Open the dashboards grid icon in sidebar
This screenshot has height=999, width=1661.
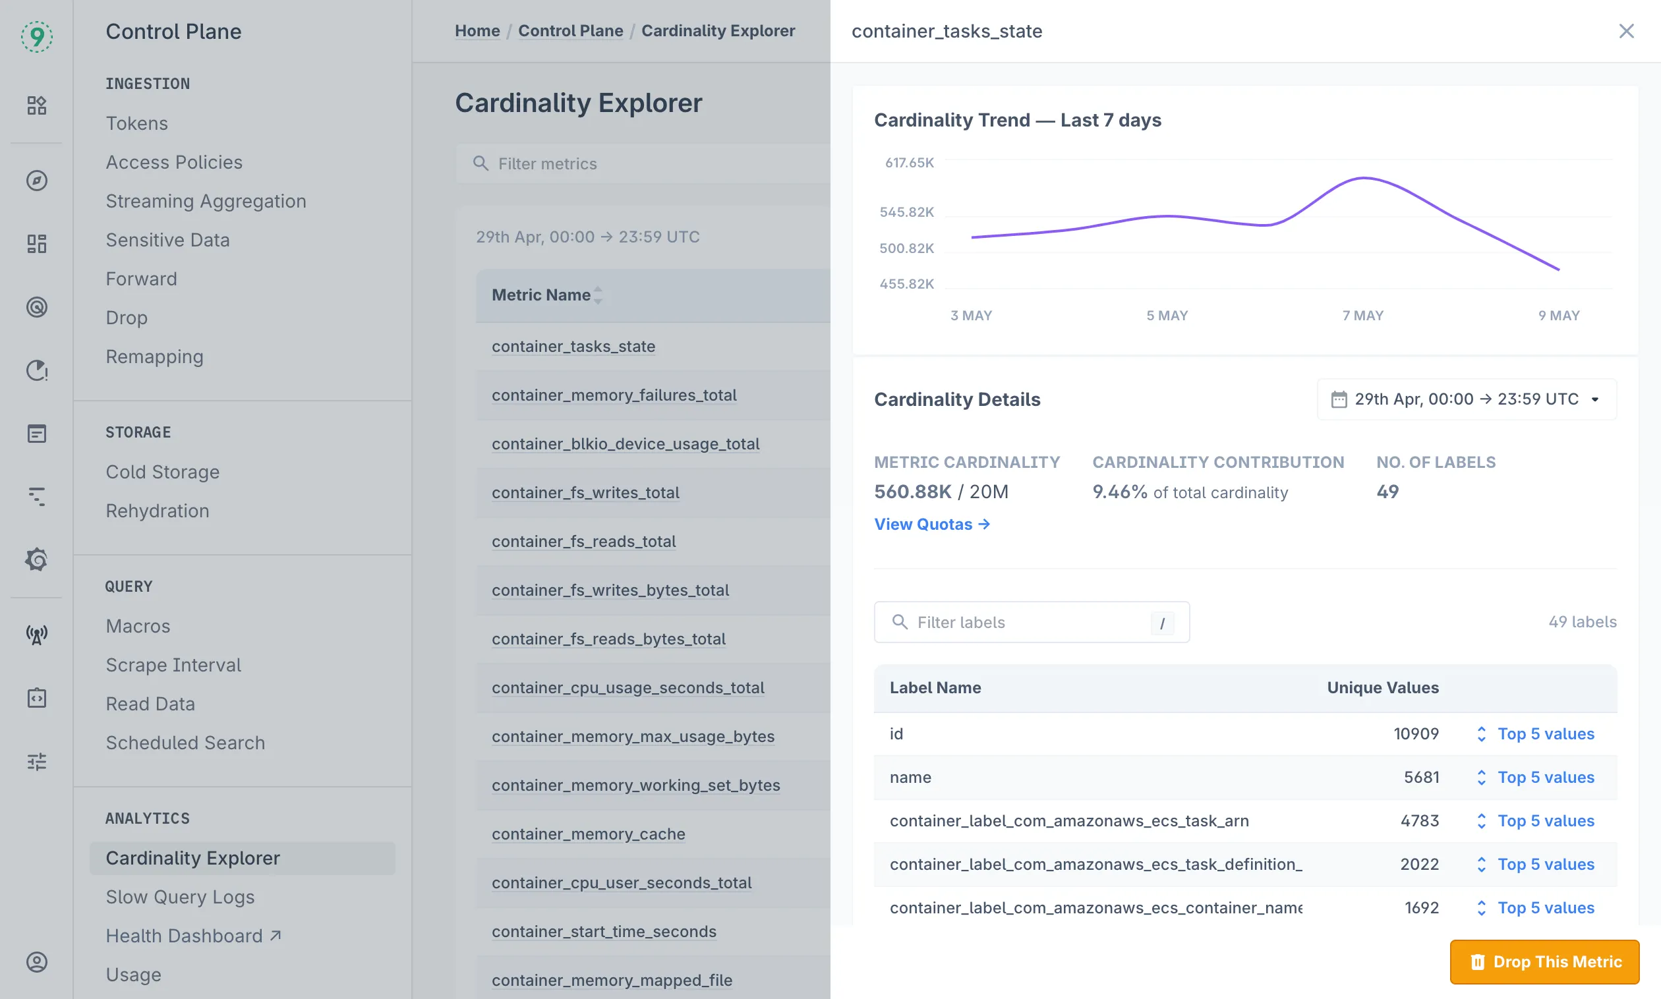click(x=36, y=244)
